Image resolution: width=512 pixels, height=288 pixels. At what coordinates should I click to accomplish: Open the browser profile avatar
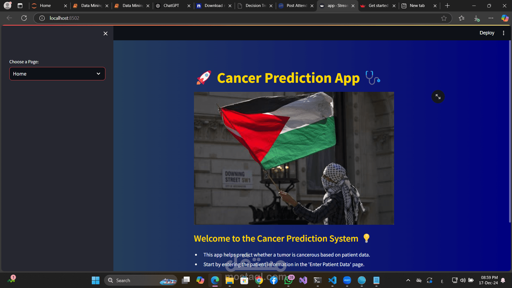pyautogui.click(x=7, y=5)
